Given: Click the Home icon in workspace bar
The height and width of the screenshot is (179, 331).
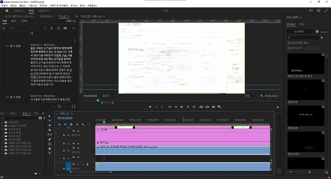Looking at the screenshot, I should click(x=7, y=11).
